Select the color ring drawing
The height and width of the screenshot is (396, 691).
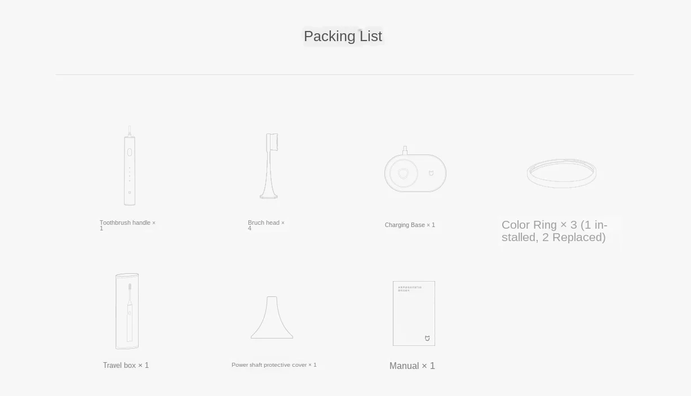[x=561, y=173]
